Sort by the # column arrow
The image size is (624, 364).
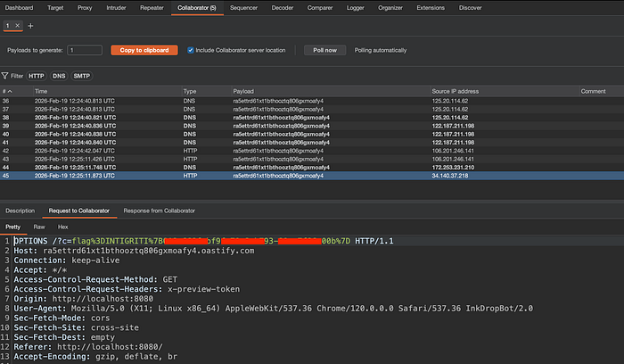click(10, 91)
